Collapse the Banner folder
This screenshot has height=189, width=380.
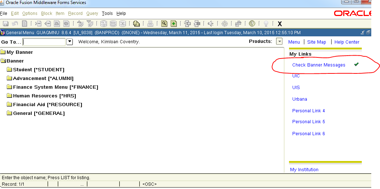click(3, 61)
